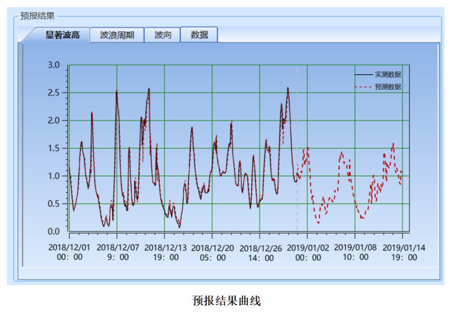
Task: Click the 实测数据 legend label
Action: pyautogui.click(x=388, y=74)
